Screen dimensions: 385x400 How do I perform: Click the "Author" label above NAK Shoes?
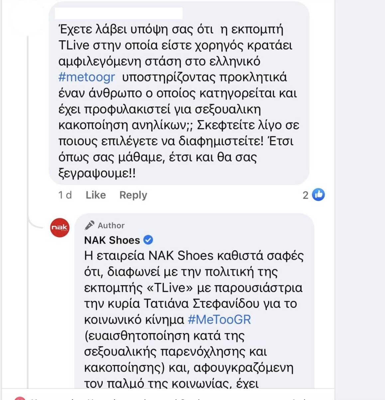tap(111, 226)
